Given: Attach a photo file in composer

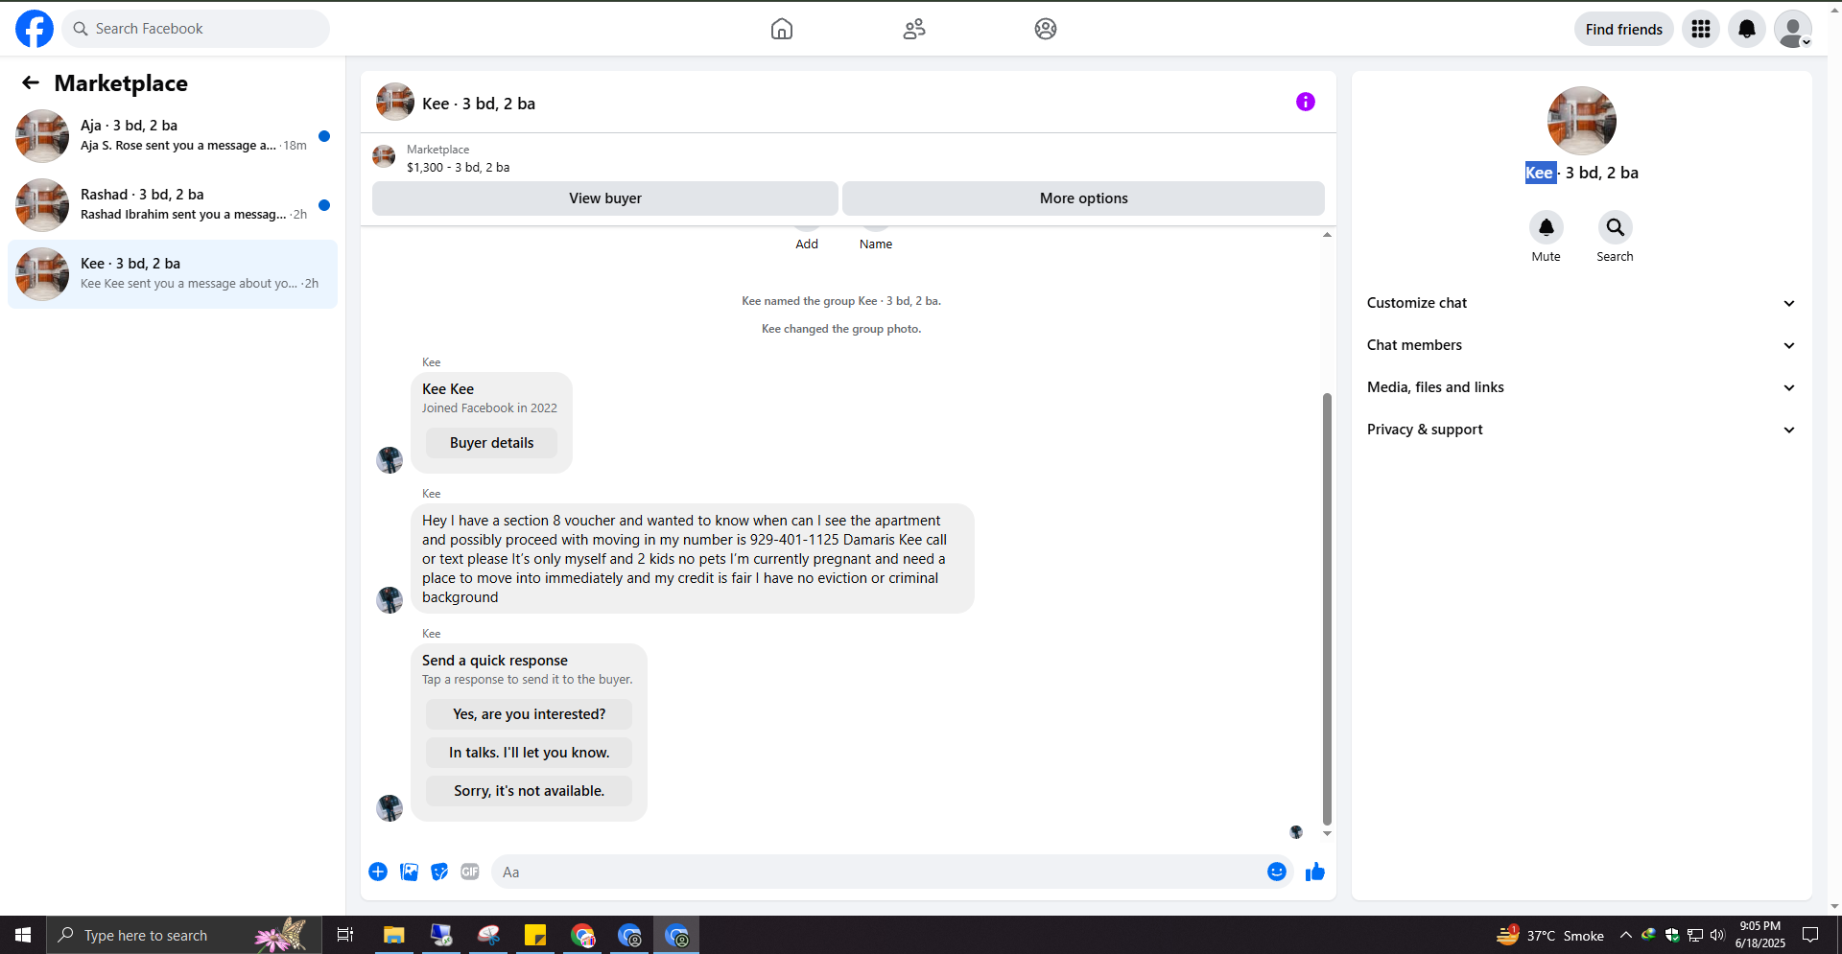Looking at the screenshot, I should (409, 872).
